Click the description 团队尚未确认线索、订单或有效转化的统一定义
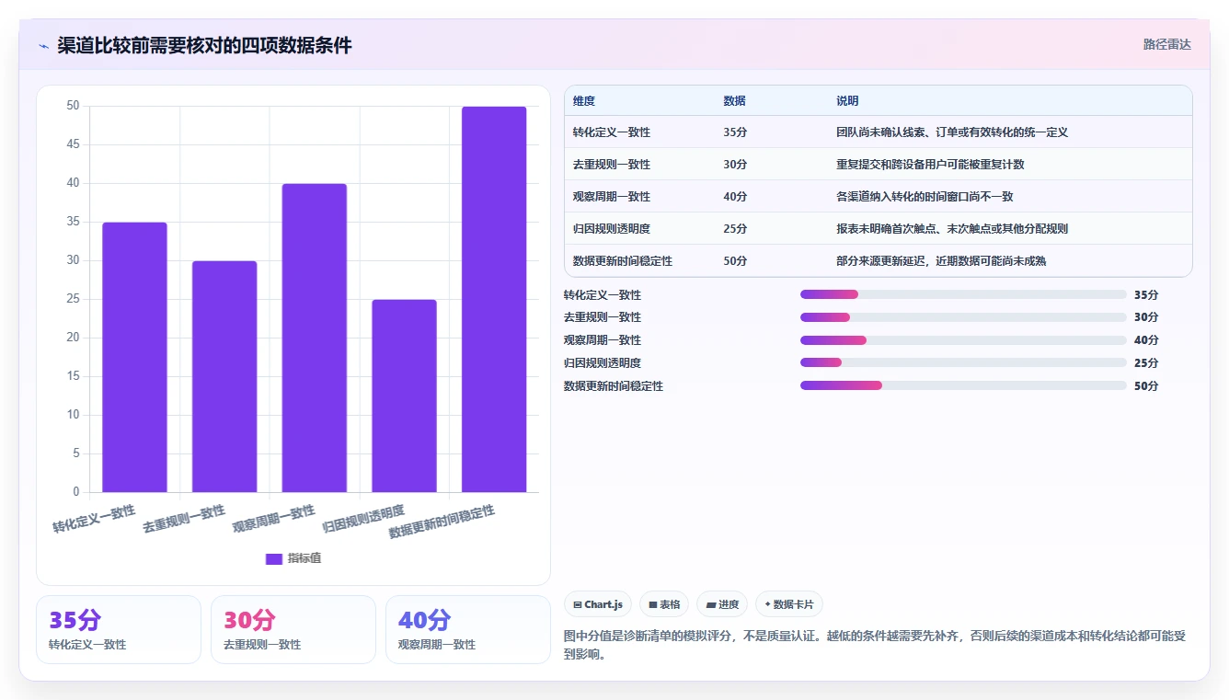The width and height of the screenshot is (1229, 700). pyautogui.click(x=952, y=132)
